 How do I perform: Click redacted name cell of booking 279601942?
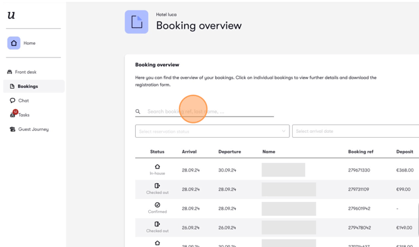pos(288,208)
